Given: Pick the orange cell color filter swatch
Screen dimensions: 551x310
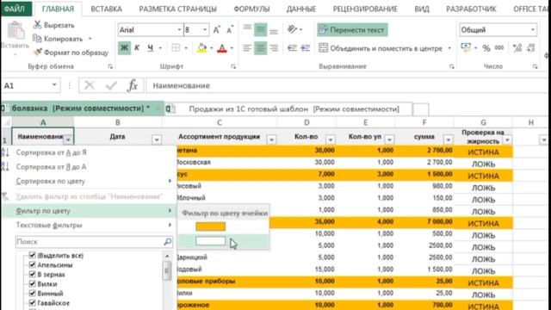Looking at the screenshot, I should 210,226.
